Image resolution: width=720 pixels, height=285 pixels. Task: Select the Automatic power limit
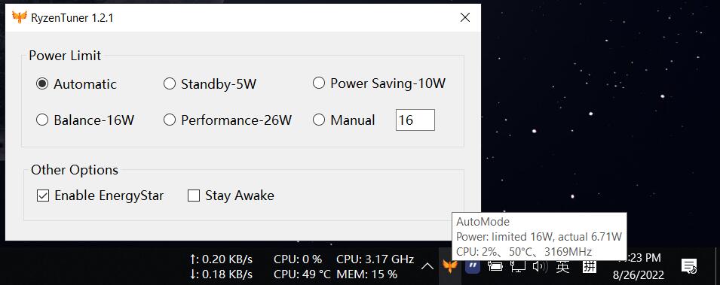coord(76,84)
